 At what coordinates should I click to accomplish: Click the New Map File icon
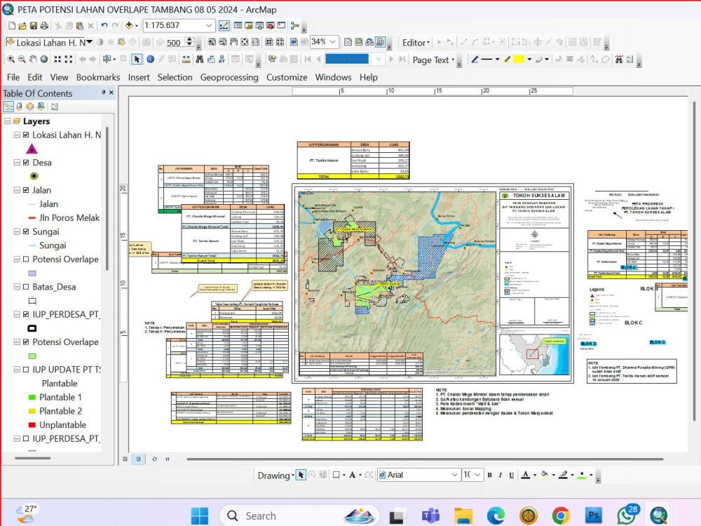click(x=12, y=25)
